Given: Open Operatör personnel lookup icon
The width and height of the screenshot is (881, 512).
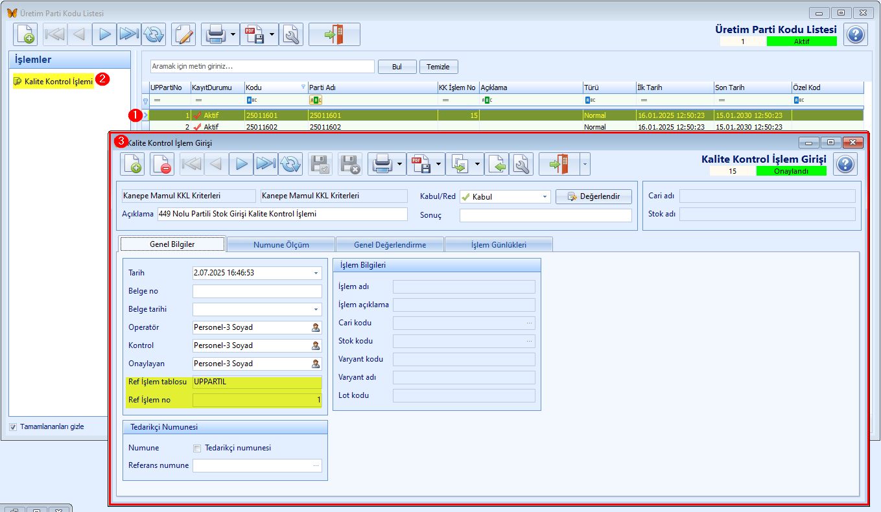Looking at the screenshot, I should pos(316,327).
